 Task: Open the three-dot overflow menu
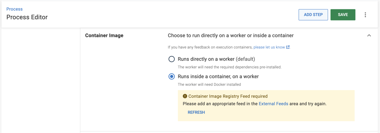pyautogui.click(x=365, y=15)
